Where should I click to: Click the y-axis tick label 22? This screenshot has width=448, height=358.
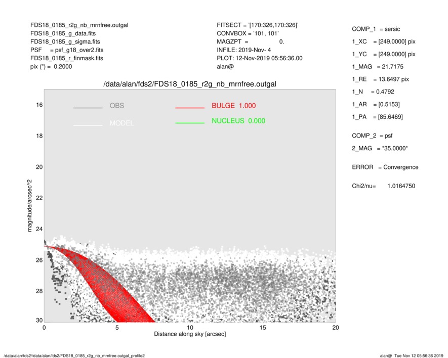[39, 198]
